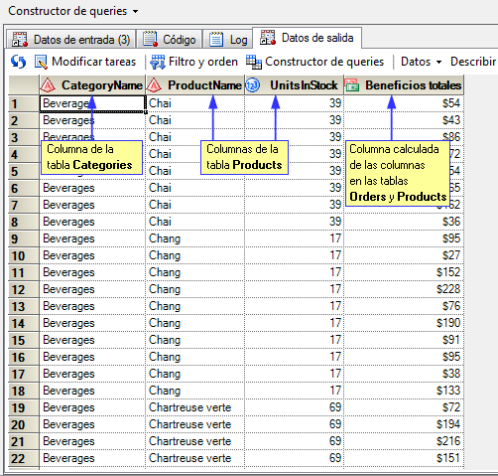Click the Constructor de queries toolbar icon
Screen dimensions: 498x476
pos(254,62)
